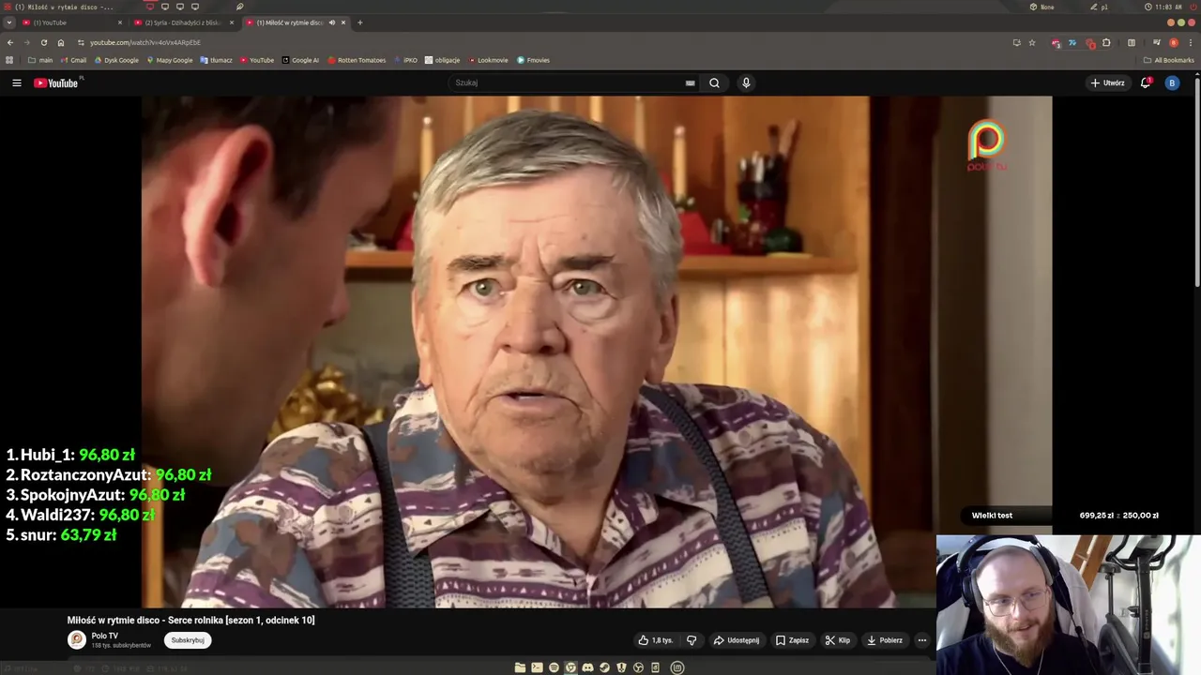Switch to the Syria - Dżihadyści tab
Screen dimensions: 1201x675
[x=184, y=22]
